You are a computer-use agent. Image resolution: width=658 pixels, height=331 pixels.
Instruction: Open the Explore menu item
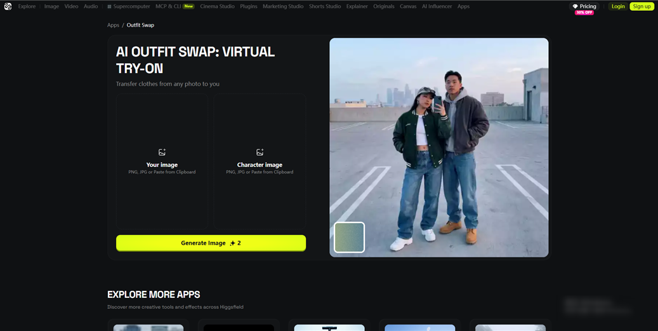[27, 6]
